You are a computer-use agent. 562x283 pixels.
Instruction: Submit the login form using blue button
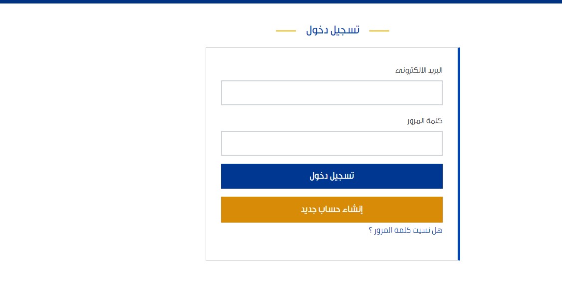tap(331, 176)
